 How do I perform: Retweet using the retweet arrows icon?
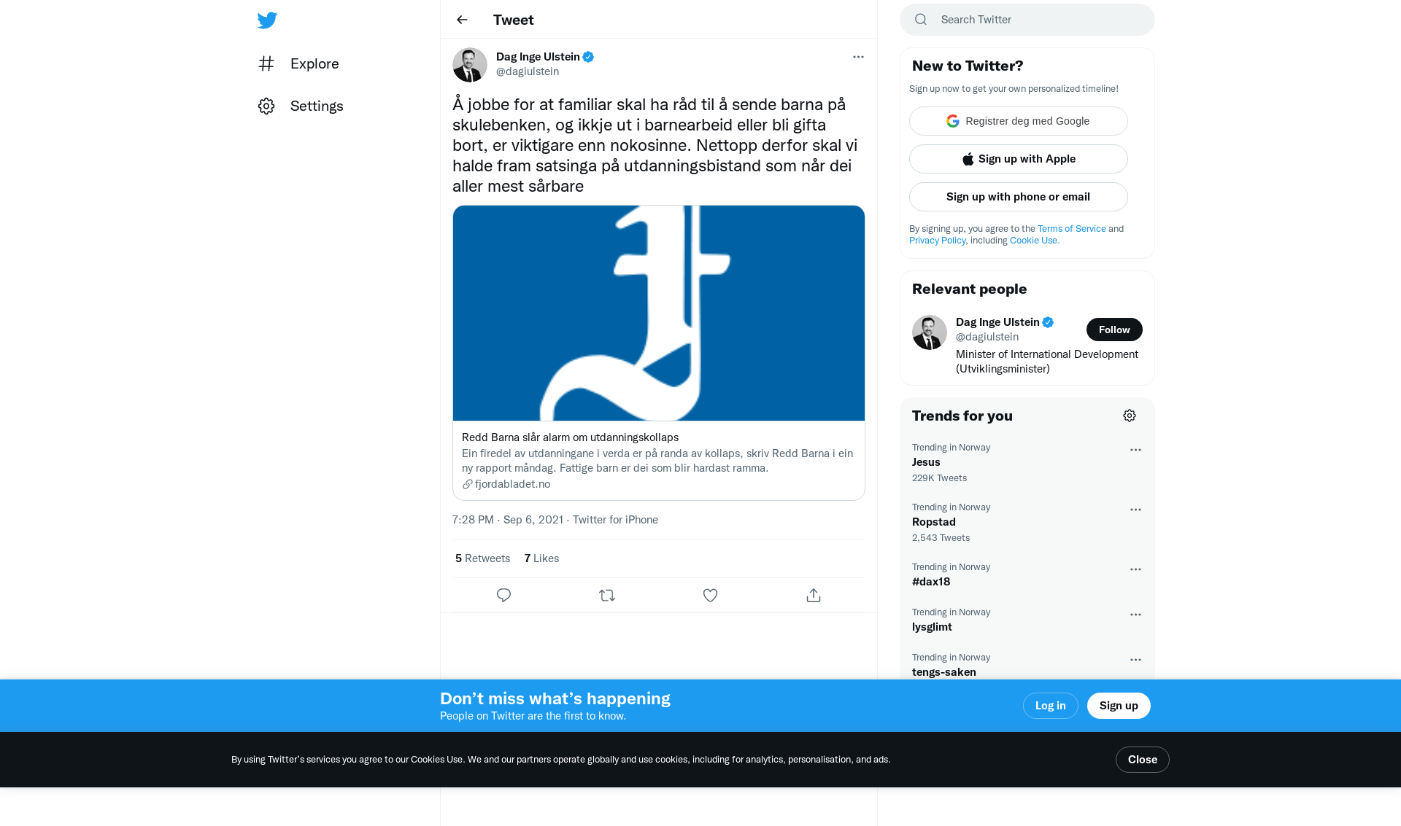[607, 596]
